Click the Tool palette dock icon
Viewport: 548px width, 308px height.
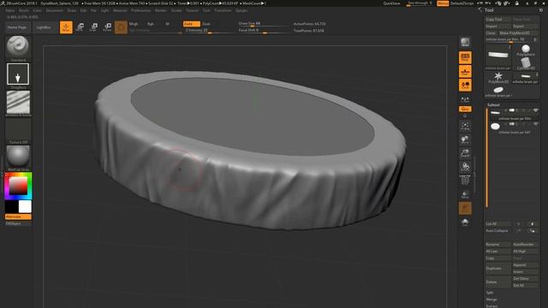click(541, 10)
